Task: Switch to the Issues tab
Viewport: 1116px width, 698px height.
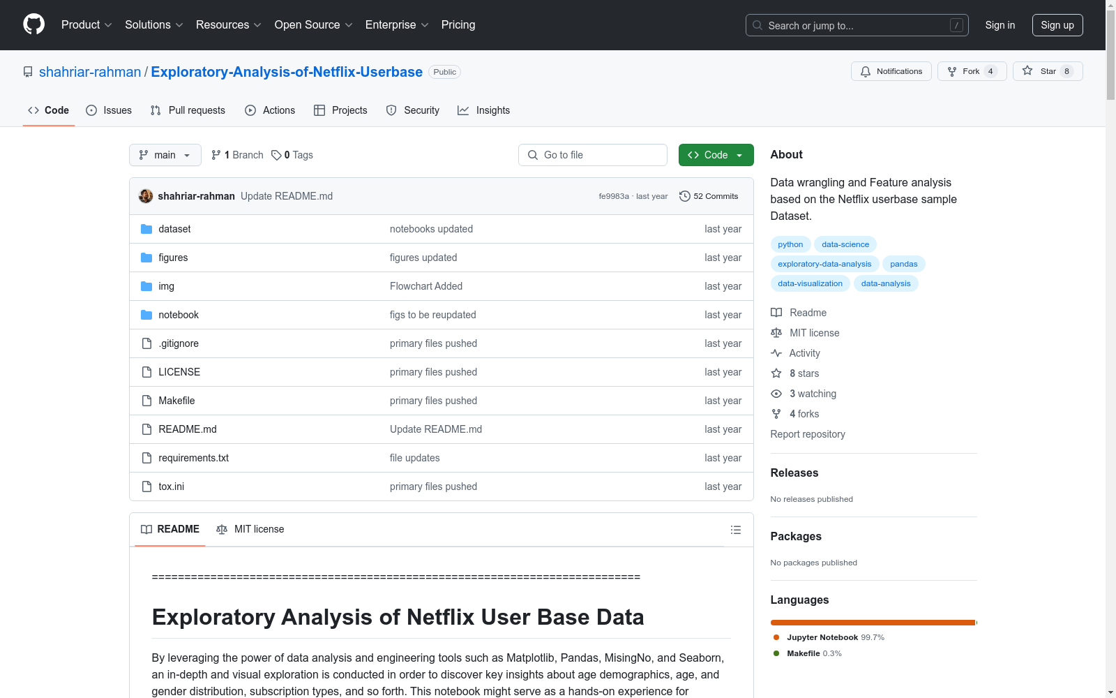Action: pyautogui.click(x=109, y=110)
